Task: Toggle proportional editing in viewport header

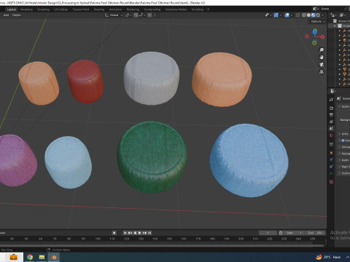Action: [149, 15]
